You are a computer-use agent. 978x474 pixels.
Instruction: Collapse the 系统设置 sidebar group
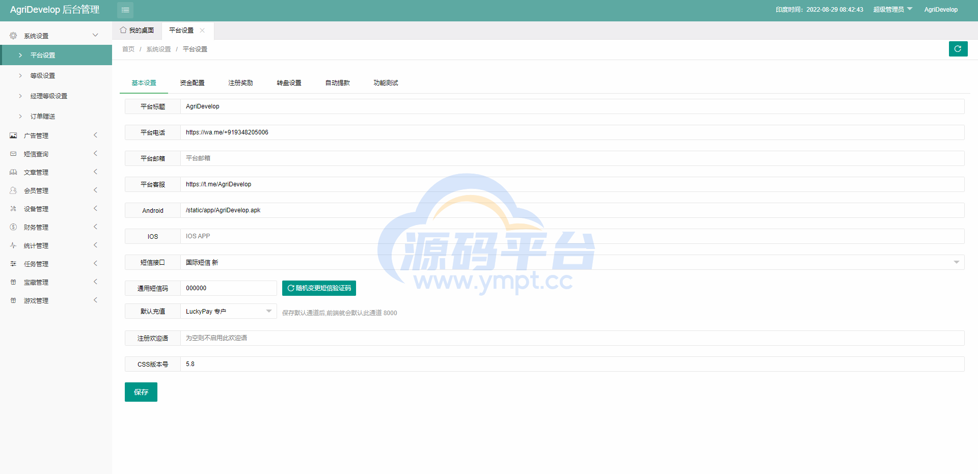[x=95, y=35]
